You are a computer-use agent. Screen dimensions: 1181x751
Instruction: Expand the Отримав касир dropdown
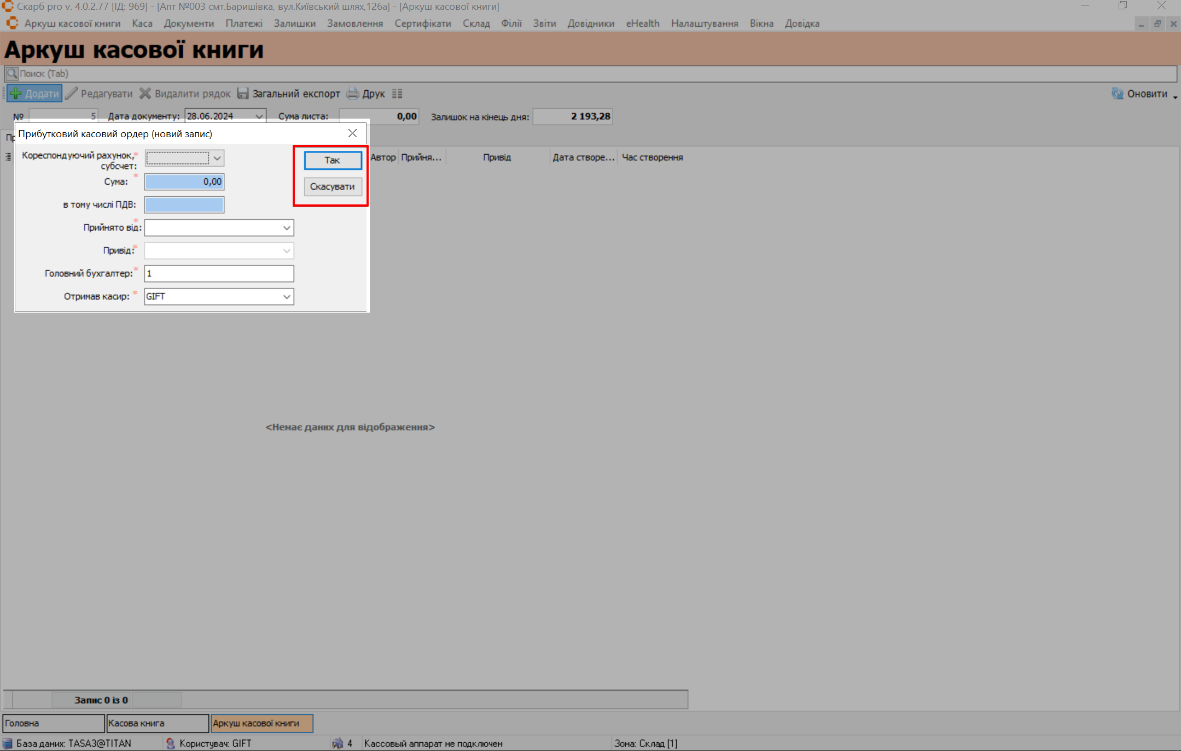[287, 297]
